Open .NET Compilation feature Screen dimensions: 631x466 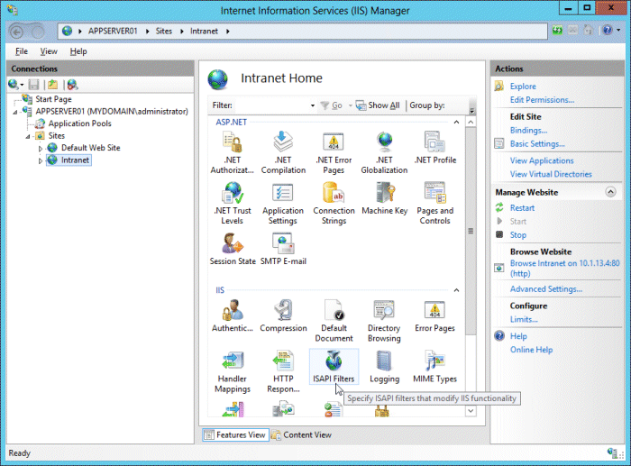[x=283, y=152]
